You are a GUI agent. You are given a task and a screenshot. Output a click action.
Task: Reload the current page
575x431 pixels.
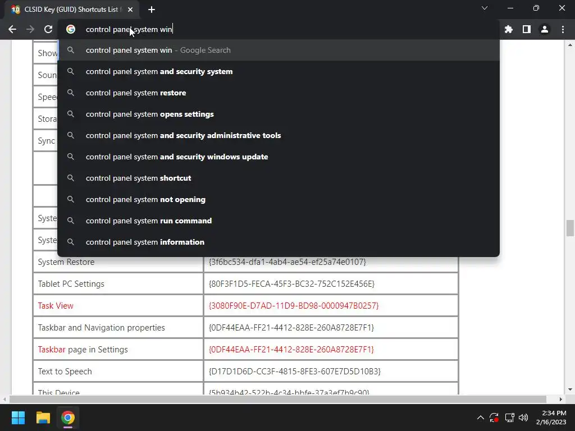48,29
